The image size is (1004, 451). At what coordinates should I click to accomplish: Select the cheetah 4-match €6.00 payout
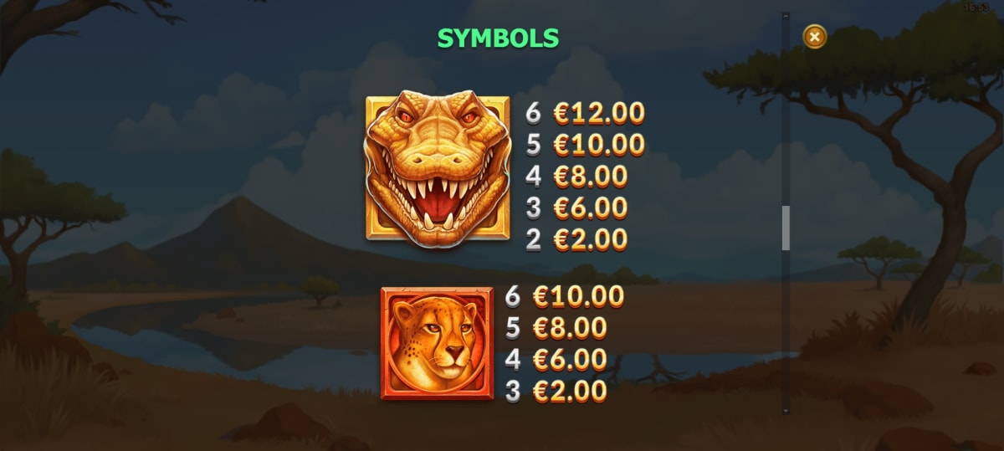pos(556,360)
